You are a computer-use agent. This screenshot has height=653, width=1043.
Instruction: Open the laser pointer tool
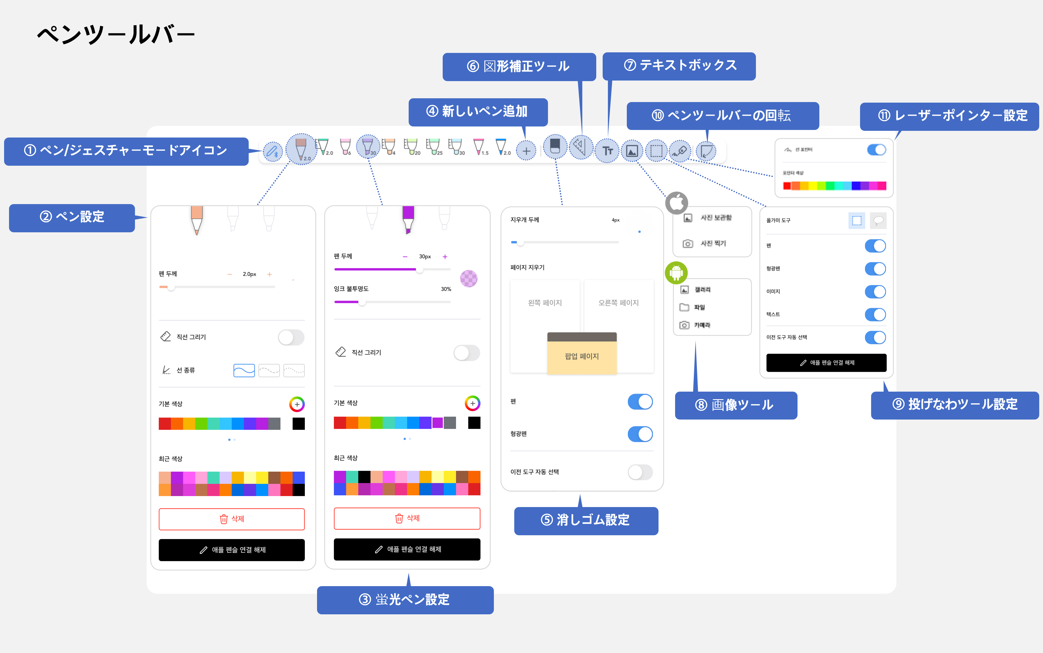pyautogui.click(x=680, y=151)
